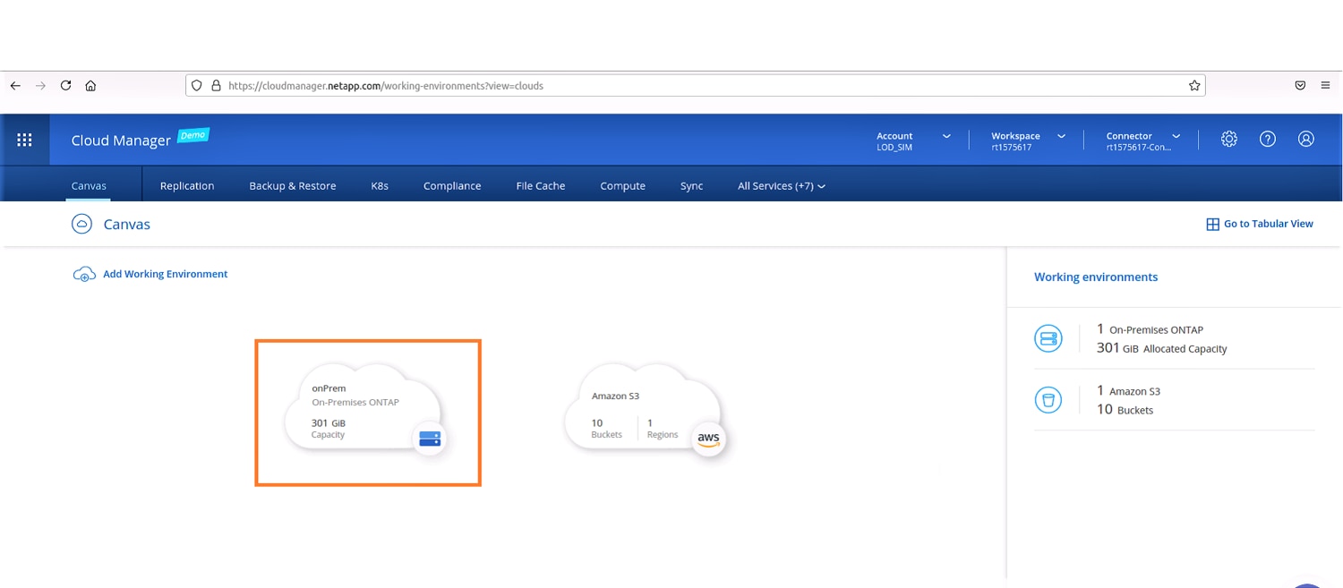Click the browser reload icon
Image resolution: width=1343 pixels, height=588 pixels.
65,86
